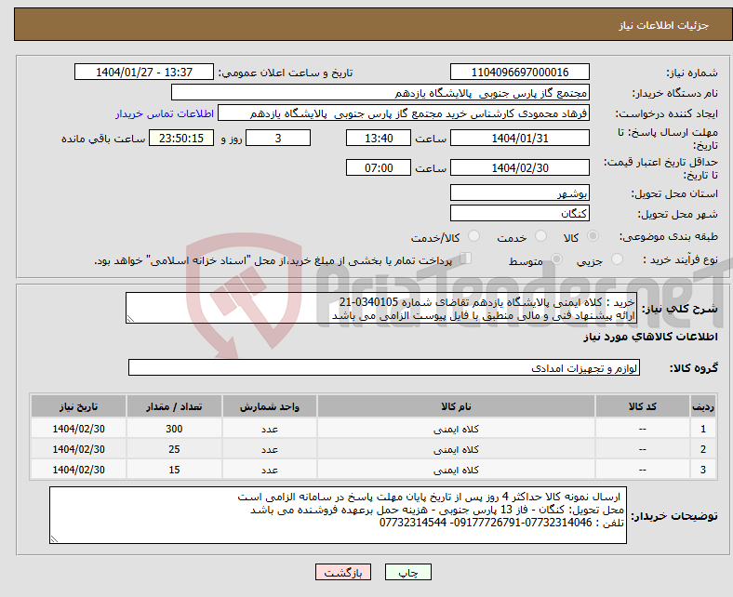
Task: Toggle the اسناد خزانه اسلامی payment checkbox
Action: pos(466,259)
